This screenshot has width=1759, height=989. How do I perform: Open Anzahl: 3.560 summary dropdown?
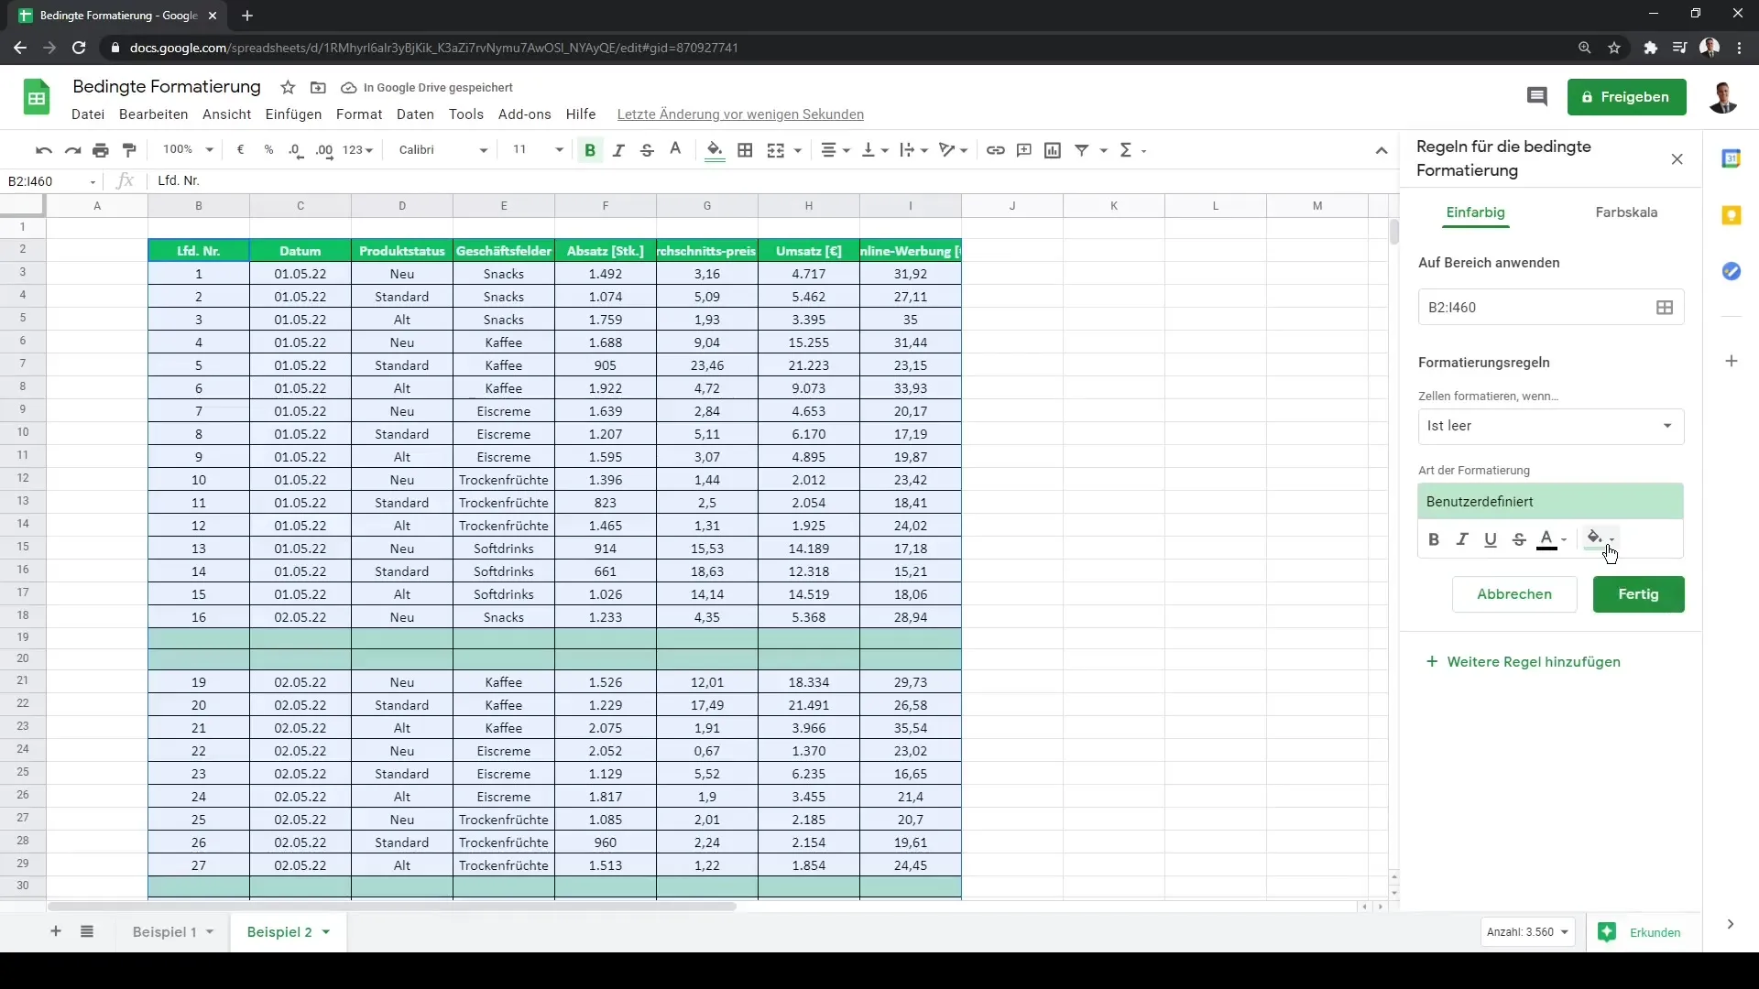[x=1527, y=932]
